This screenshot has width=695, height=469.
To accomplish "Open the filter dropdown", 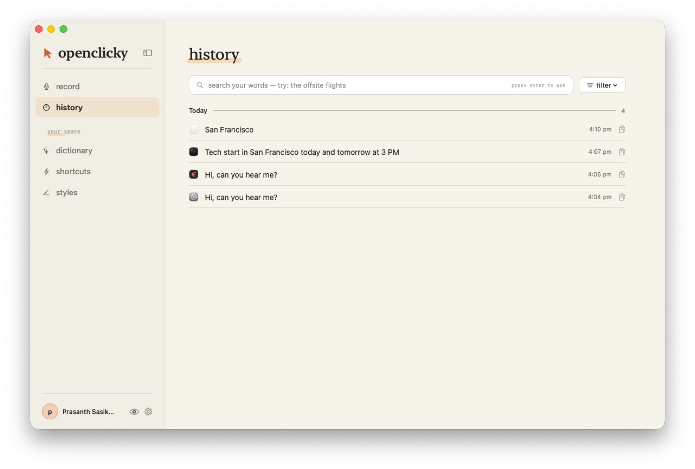I will 602,85.
